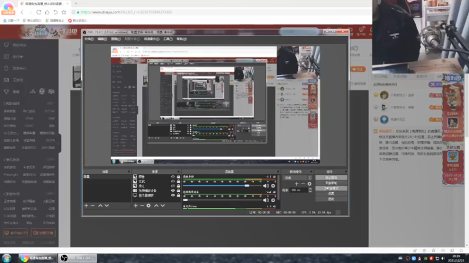The height and width of the screenshot is (263, 469).
Task: Click the first button in OBS Controls panel
Action: [x=331, y=178]
